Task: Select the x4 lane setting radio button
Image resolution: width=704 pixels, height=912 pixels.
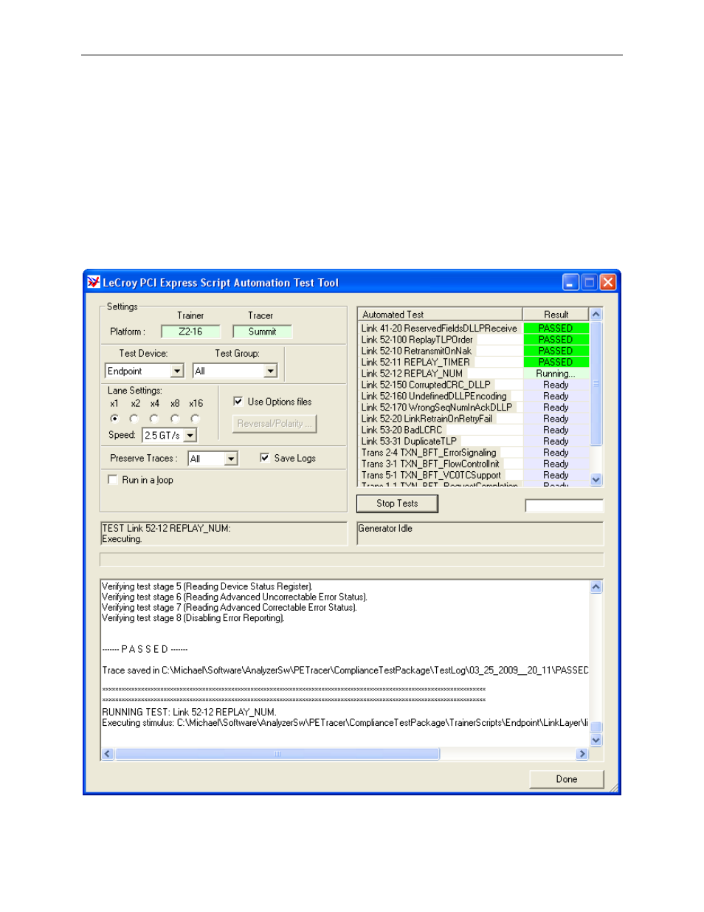Action: [x=153, y=418]
